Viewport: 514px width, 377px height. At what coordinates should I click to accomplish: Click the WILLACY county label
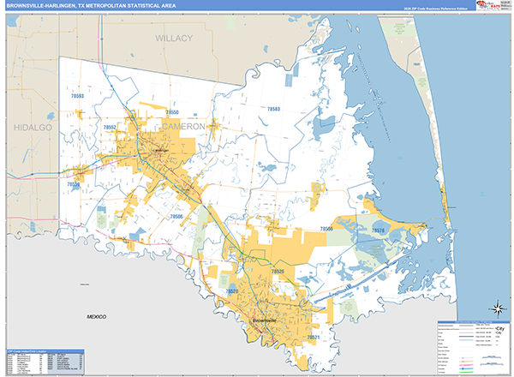pos(175,39)
